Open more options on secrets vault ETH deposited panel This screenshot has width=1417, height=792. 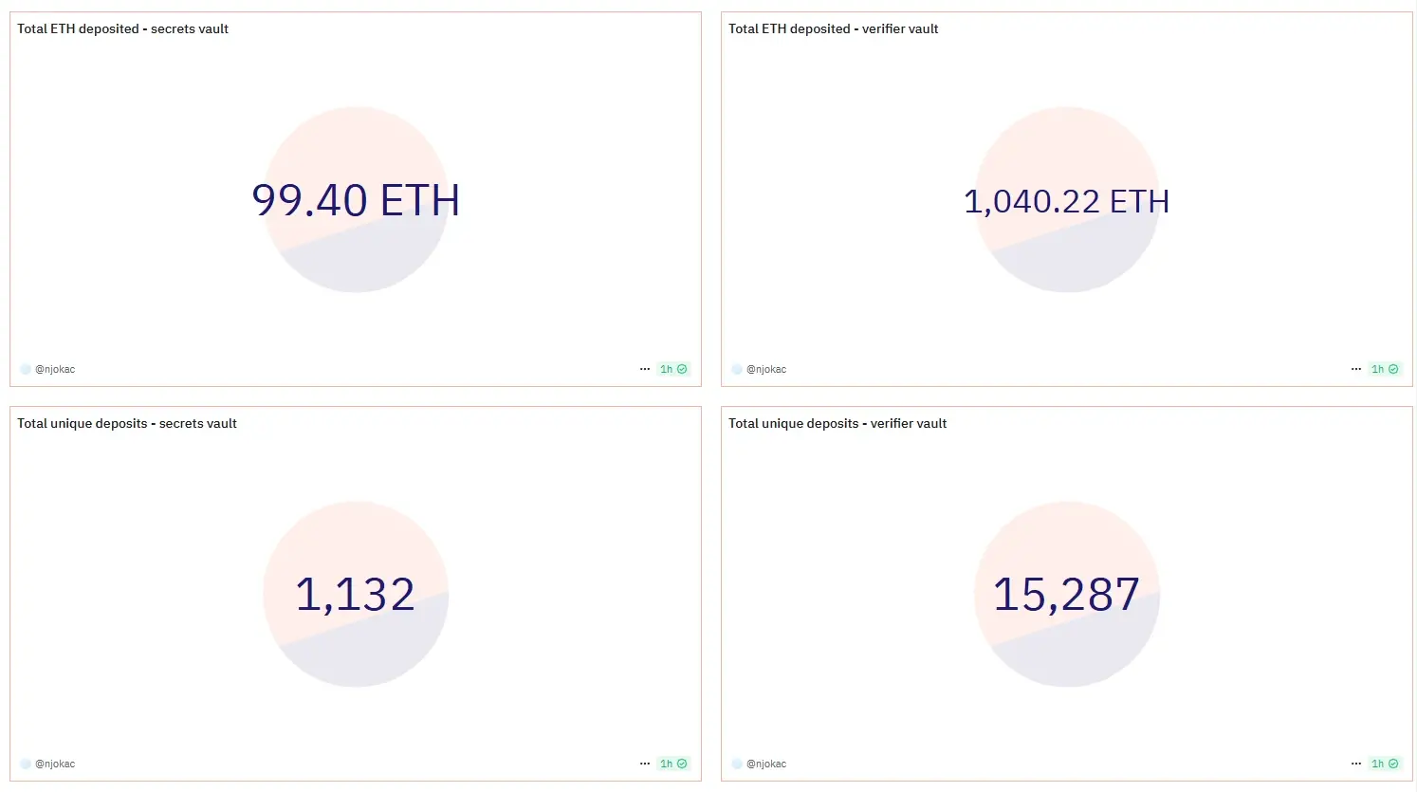click(x=645, y=369)
